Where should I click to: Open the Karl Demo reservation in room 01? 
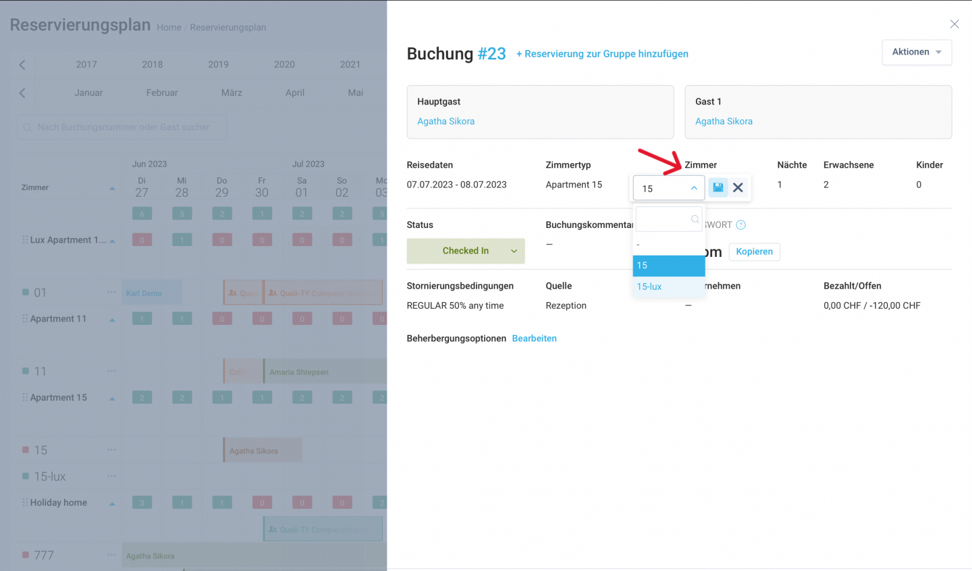[152, 293]
